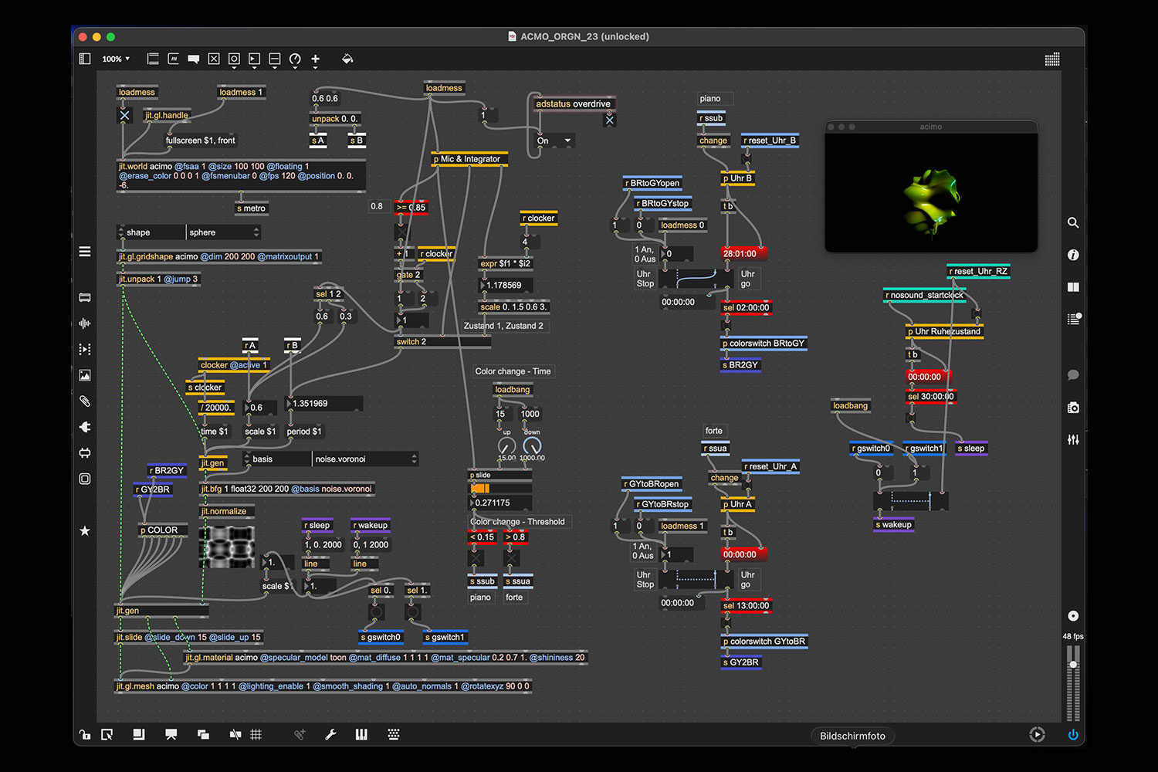Toggle the checkbox below adstatus overdrive
The image size is (1158, 772).
click(610, 120)
